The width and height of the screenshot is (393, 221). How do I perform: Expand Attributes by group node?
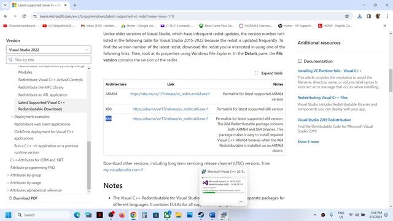pos(8,175)
